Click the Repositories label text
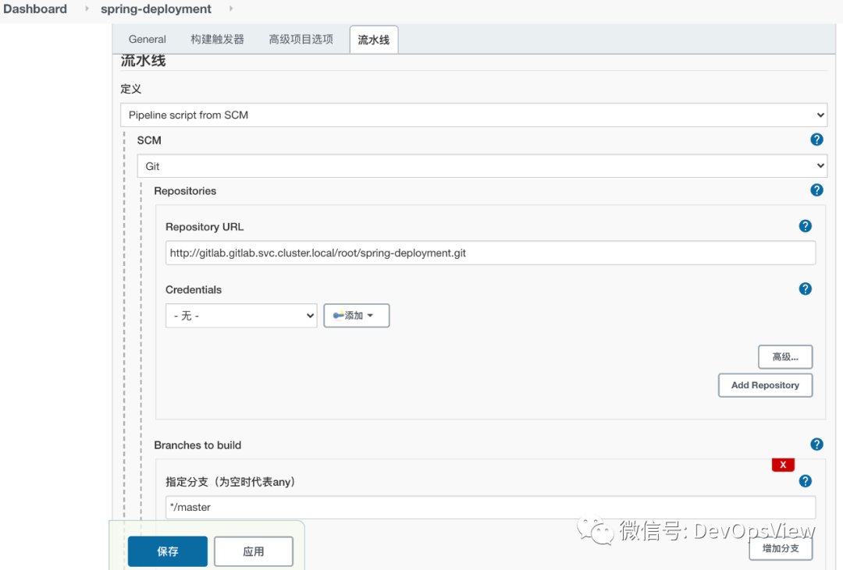 point(185,191)
